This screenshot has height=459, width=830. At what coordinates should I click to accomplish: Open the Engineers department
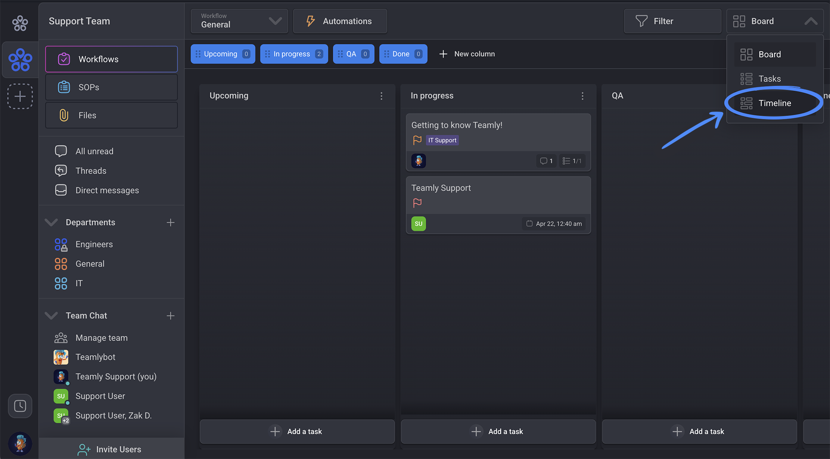(x=94, y=245)
